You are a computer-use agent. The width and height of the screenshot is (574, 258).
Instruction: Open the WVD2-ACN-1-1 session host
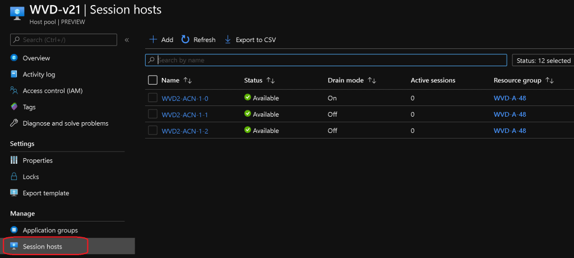pos(185,115)
